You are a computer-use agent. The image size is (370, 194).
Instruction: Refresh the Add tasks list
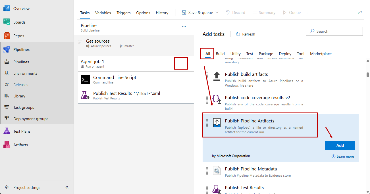tap(245, 34)
